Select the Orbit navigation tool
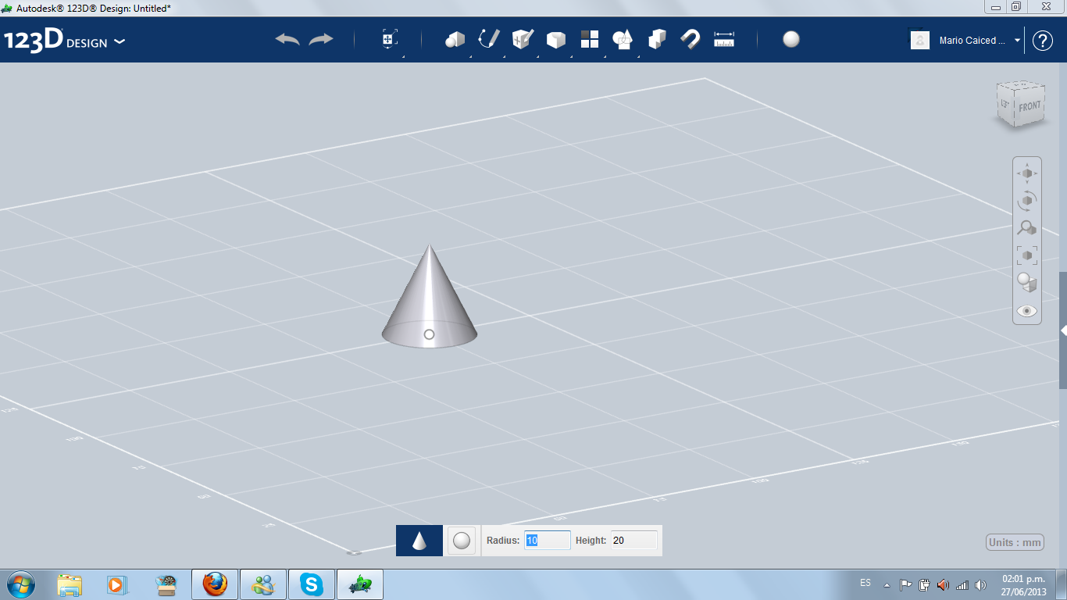This screenshot has height=600, width=1067. pyautogui.click(x=1027, y=201)
